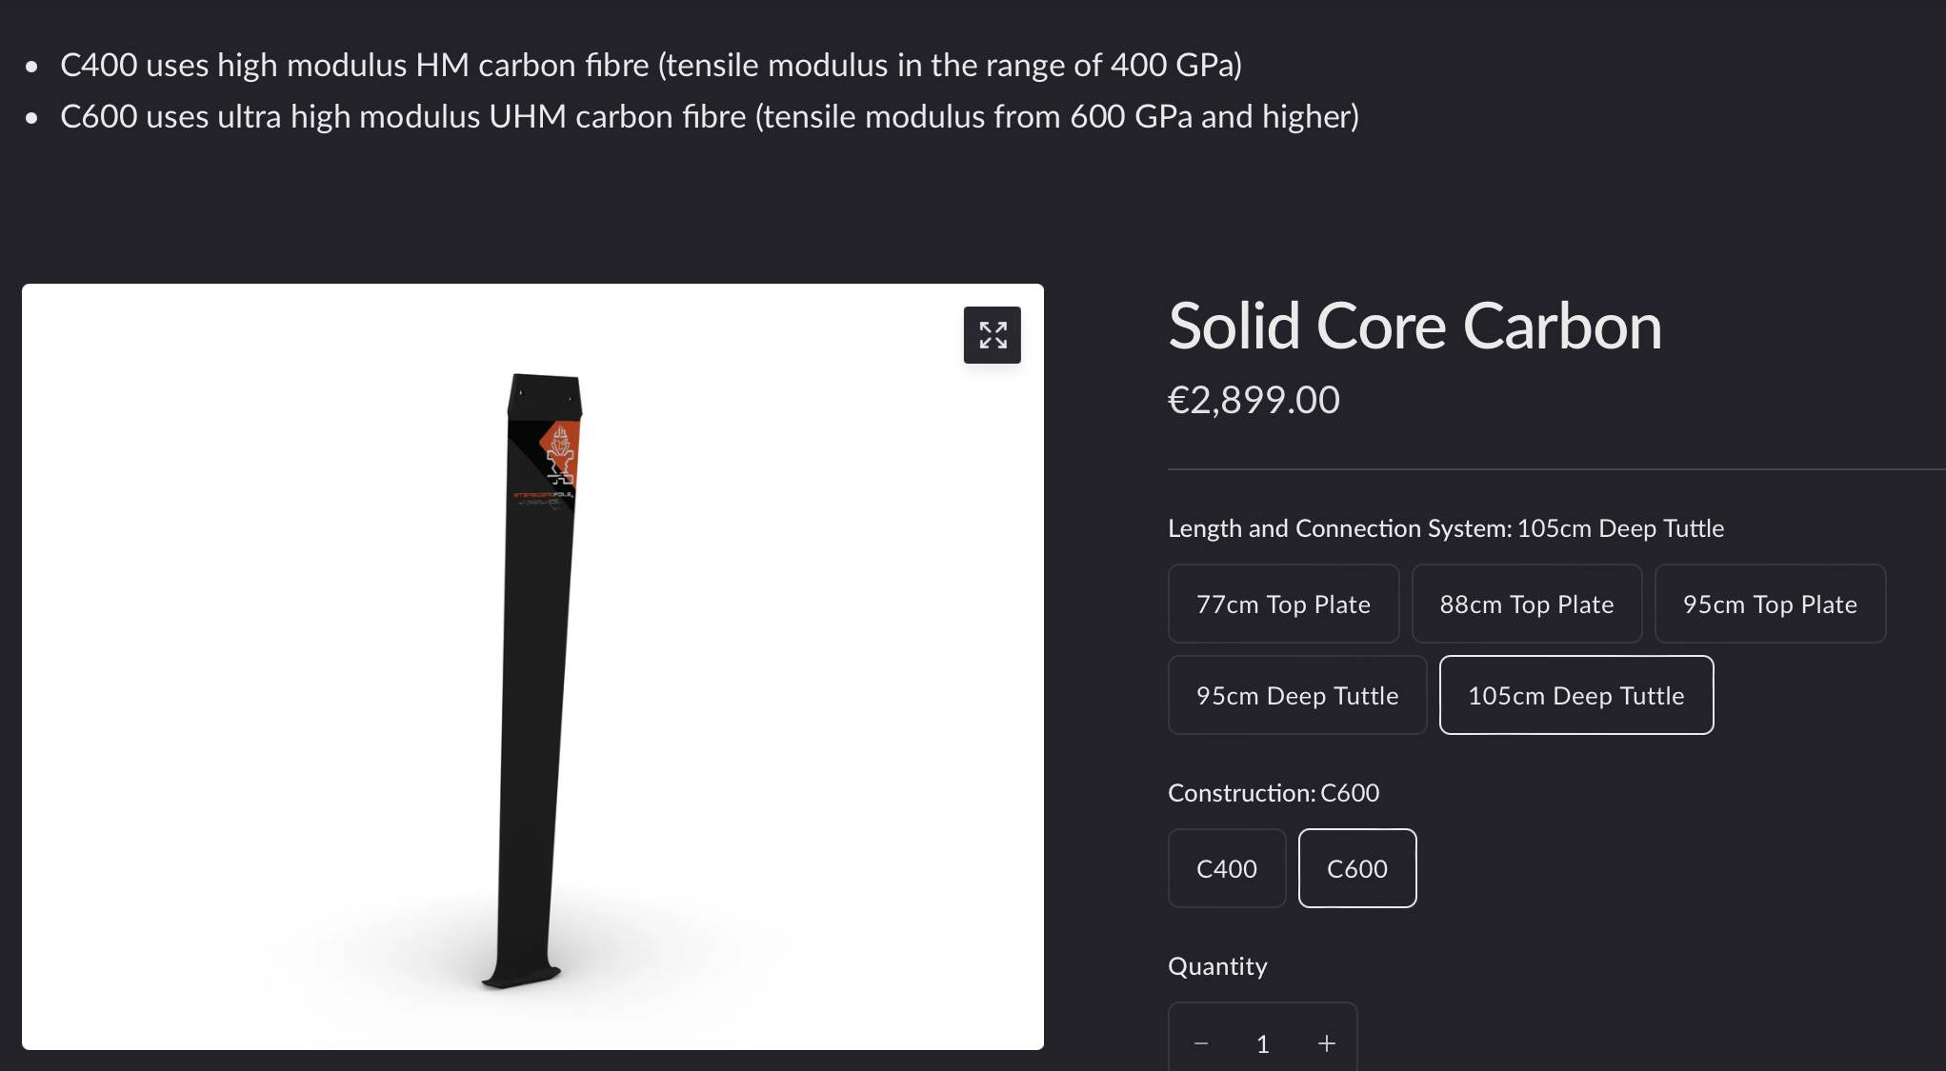
Task: Increase quantity with the plus button
Action: [x=1326, y=1043]
